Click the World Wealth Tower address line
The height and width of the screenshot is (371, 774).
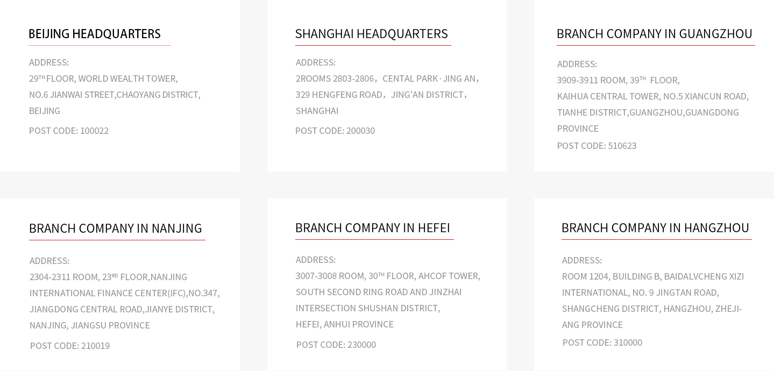coord(103,79)
